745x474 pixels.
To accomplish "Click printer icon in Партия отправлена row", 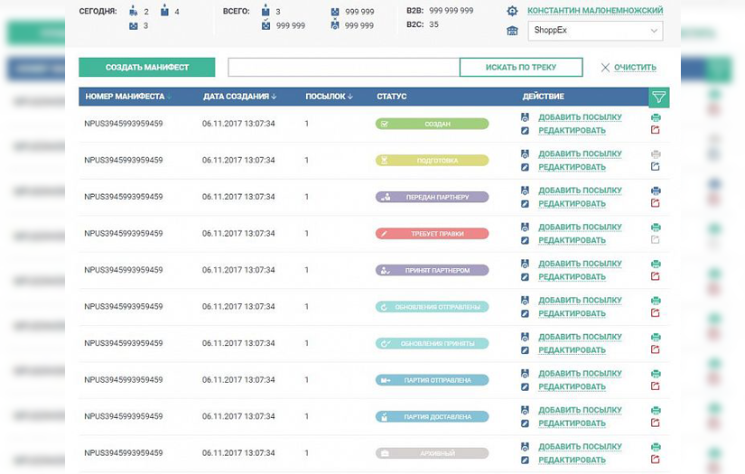I will point(656,374).
